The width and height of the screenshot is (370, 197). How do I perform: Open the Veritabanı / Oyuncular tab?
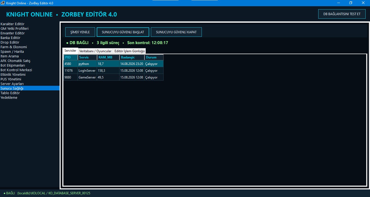pyautogui.click(x=95, y=51)
